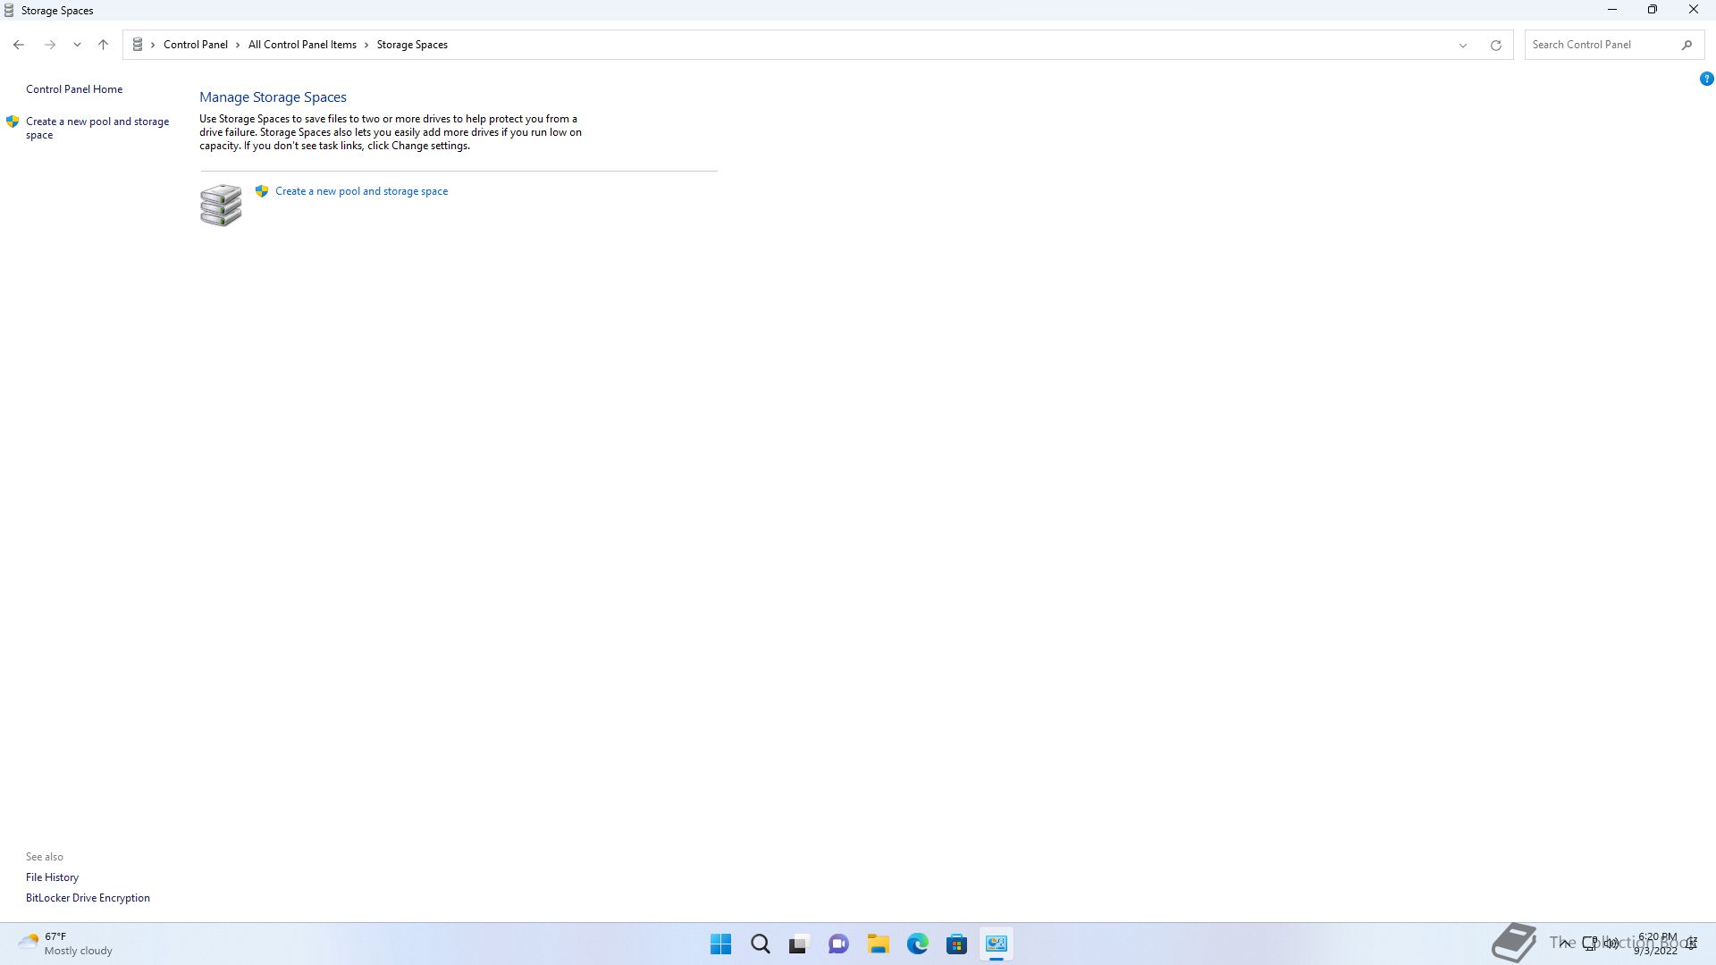Launch Microsoft Edge from the taskbar

(917, 944)
